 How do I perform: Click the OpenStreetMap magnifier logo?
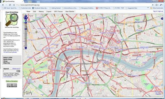[12, 20]
